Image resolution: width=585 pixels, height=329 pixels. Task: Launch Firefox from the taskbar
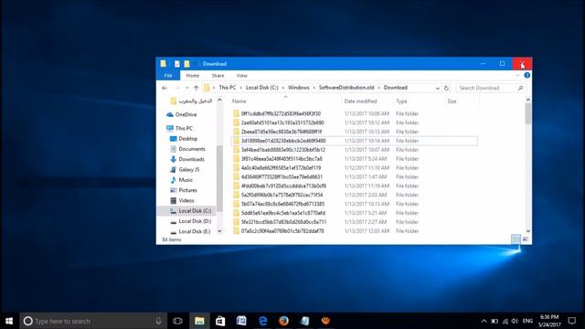(x=284, y=321)
